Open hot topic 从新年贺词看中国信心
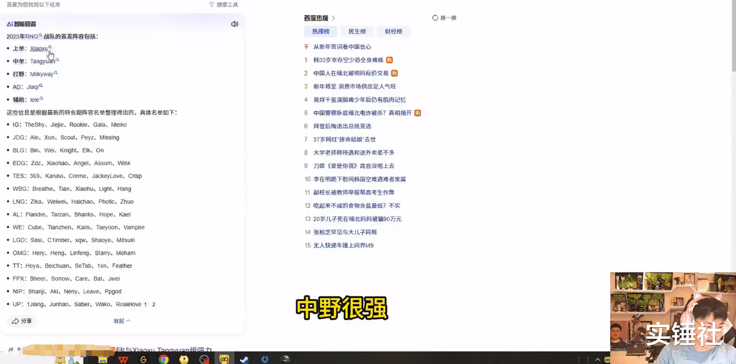Screen dimensions: 736x364 342,47
